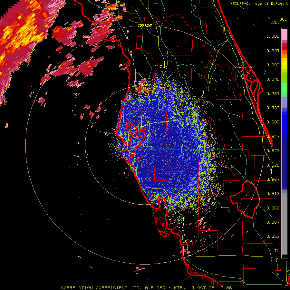Select the 0.253 scale value
This screenshot has width=290, height=290.
pyautogui.click(x=273, y=237)
